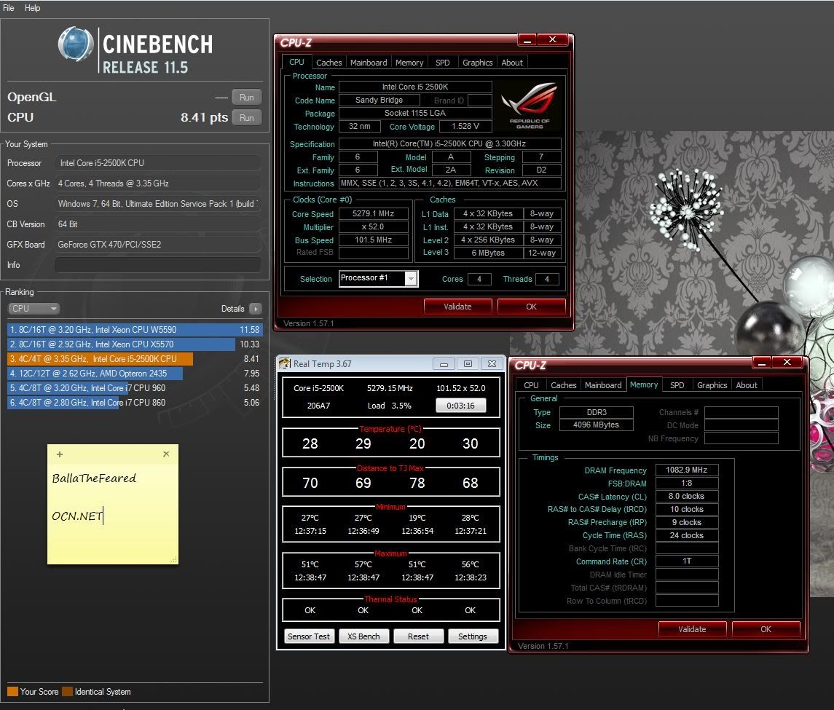Click the Info input field in Cinebench
The height and width of the screenshot is (710, 834).
[x=158, y=265]
